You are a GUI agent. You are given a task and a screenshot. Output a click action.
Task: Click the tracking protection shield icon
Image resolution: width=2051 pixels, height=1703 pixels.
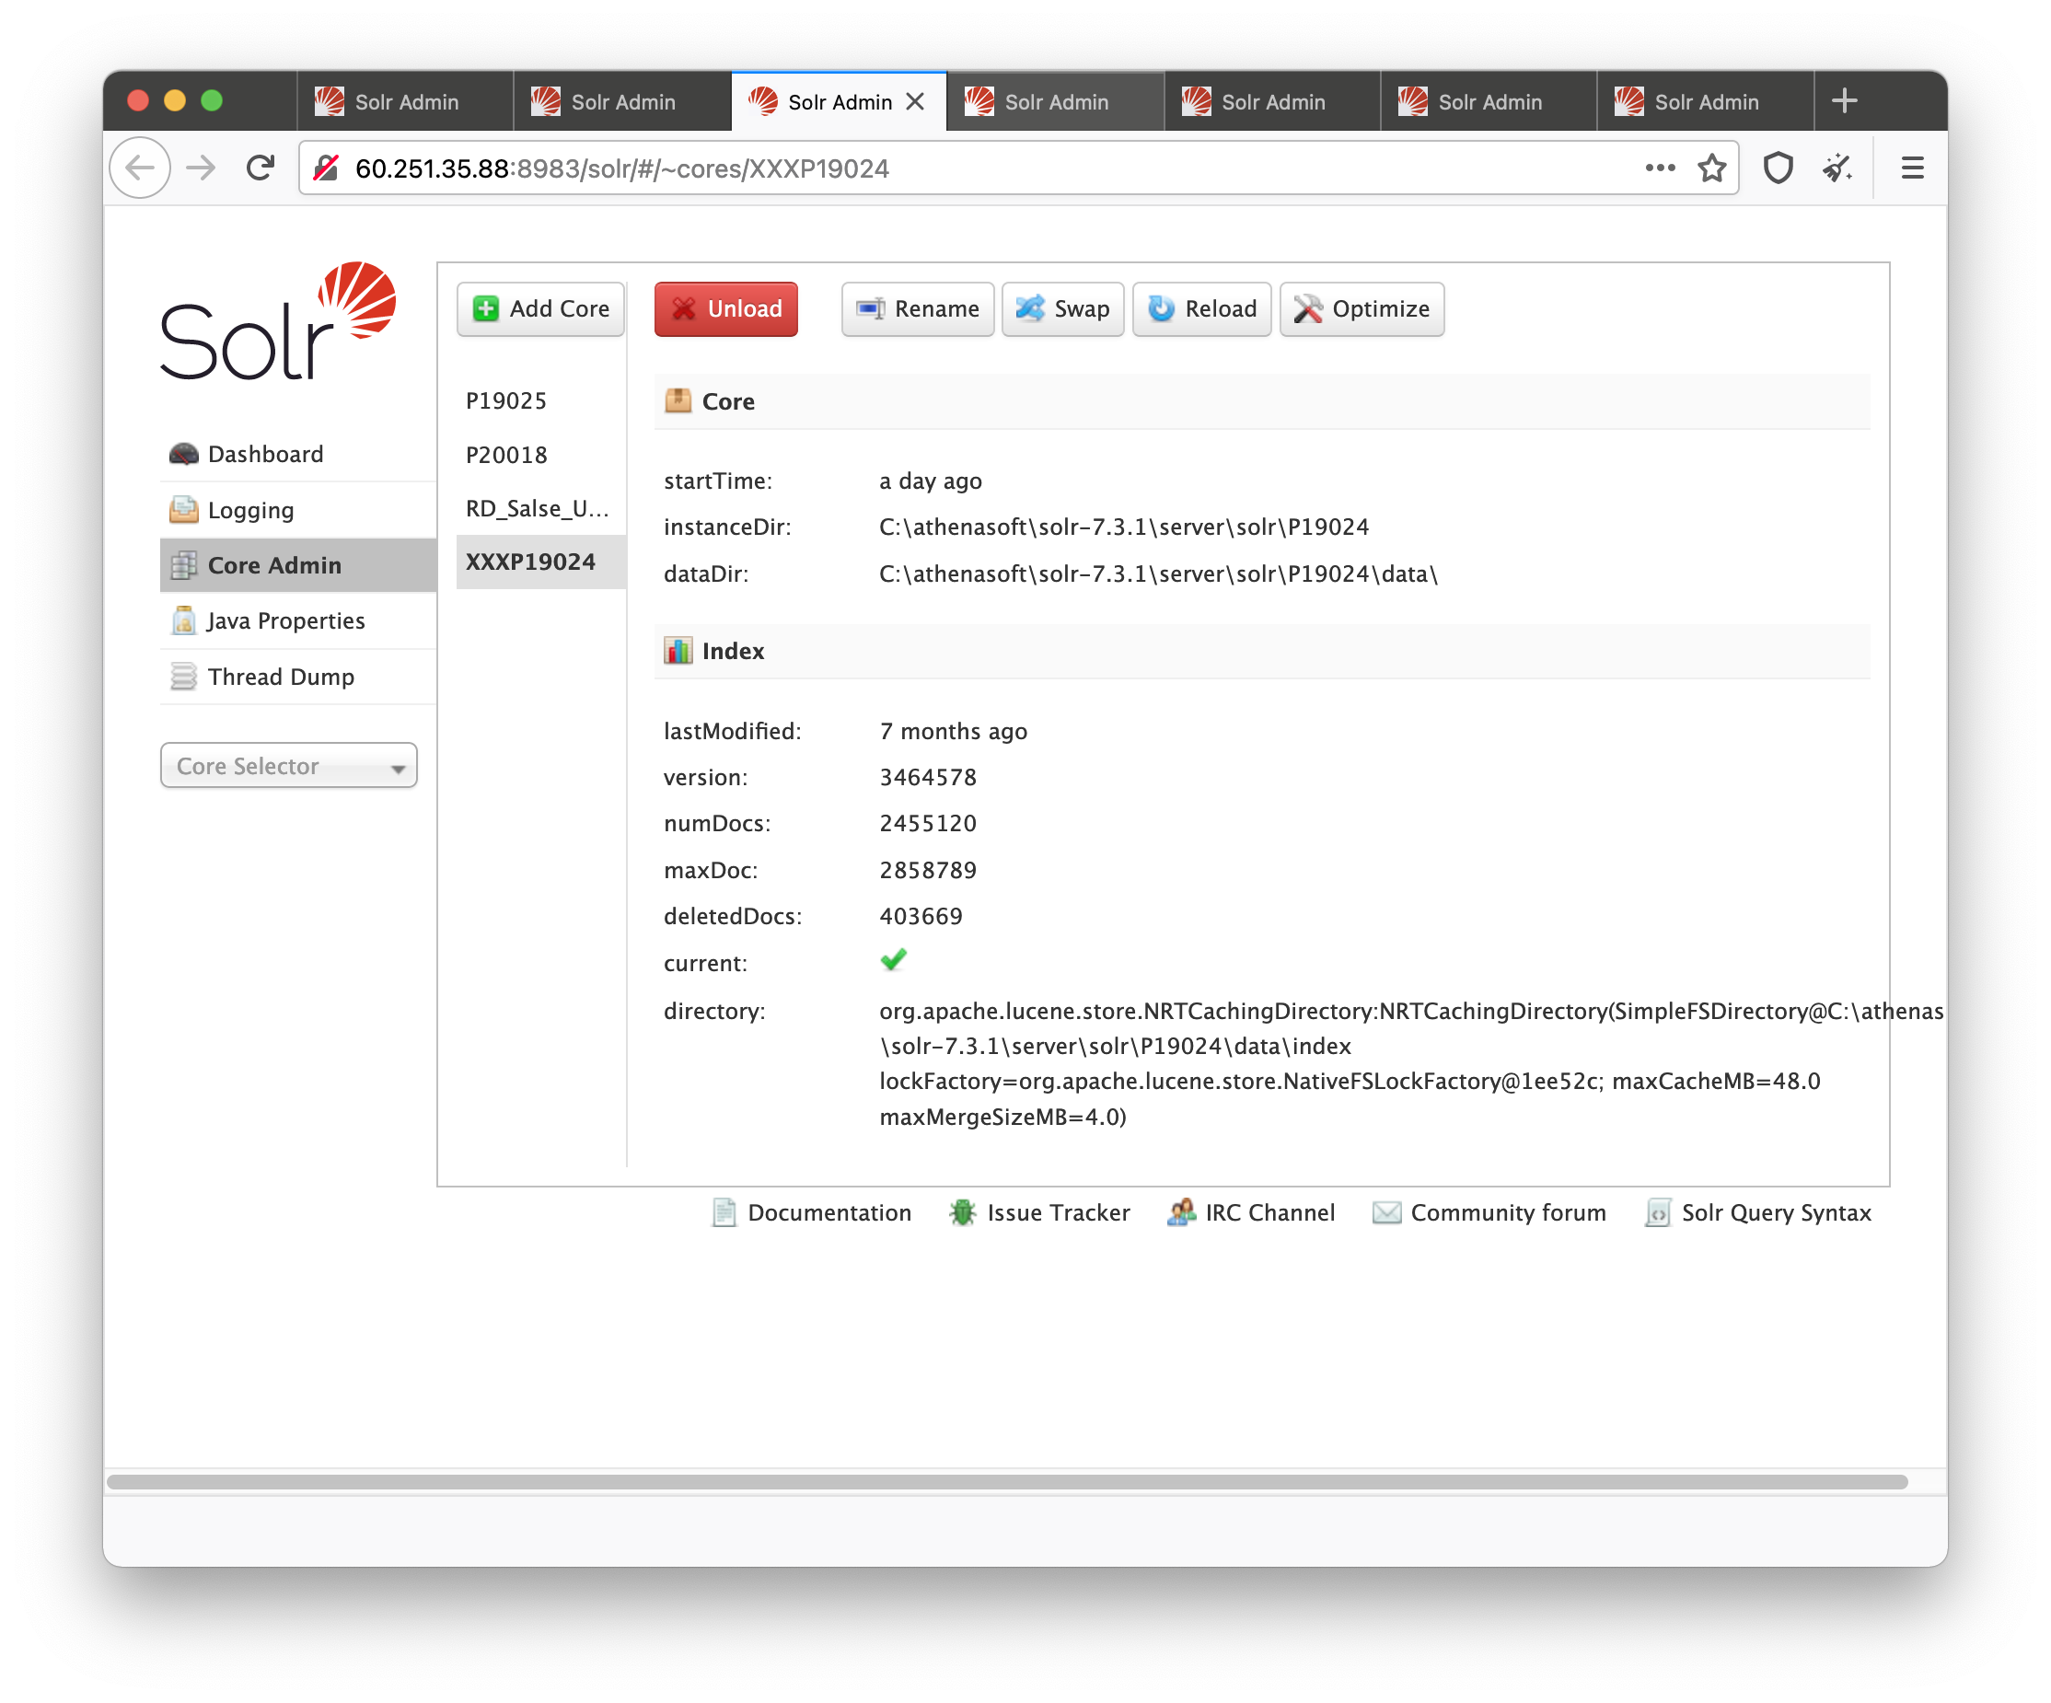click(x=1778, y=168)
